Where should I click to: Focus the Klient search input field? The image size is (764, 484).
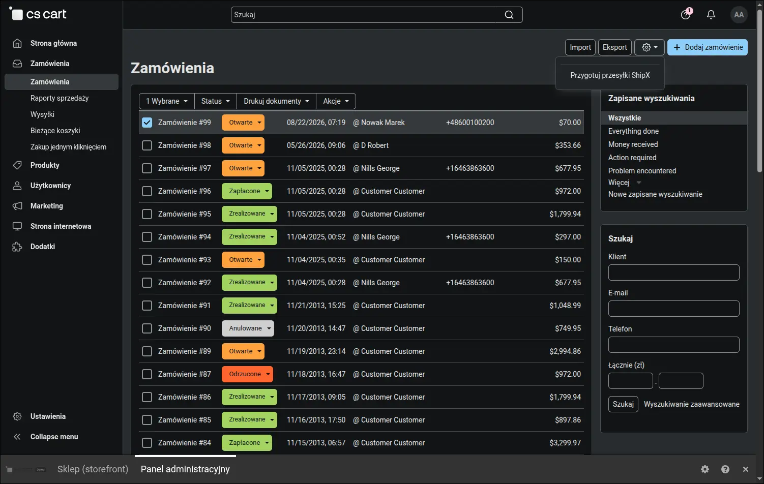pyautogui.click(x=674, y=273)
